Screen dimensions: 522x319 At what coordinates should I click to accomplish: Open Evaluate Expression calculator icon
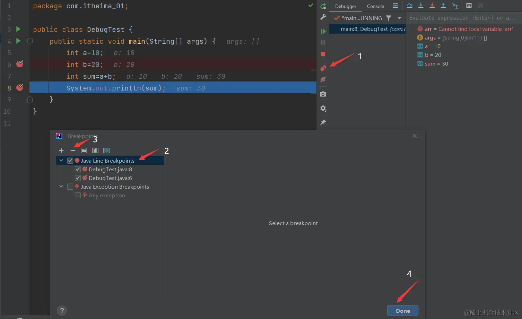pyautogui.click(x=469, y=6)
